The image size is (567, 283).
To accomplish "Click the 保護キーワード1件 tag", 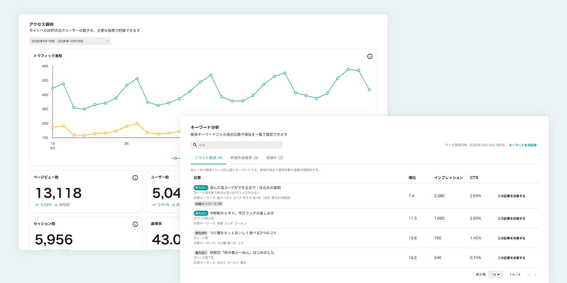I will click(208, 204).
